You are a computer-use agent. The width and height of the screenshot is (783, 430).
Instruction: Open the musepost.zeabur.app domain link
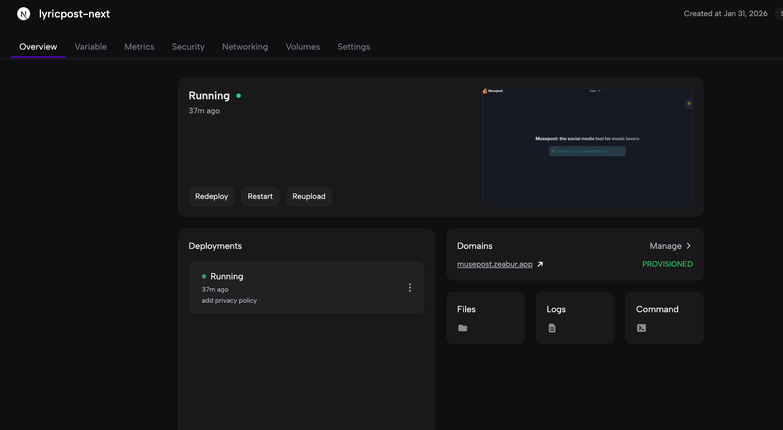pos(494,264)
